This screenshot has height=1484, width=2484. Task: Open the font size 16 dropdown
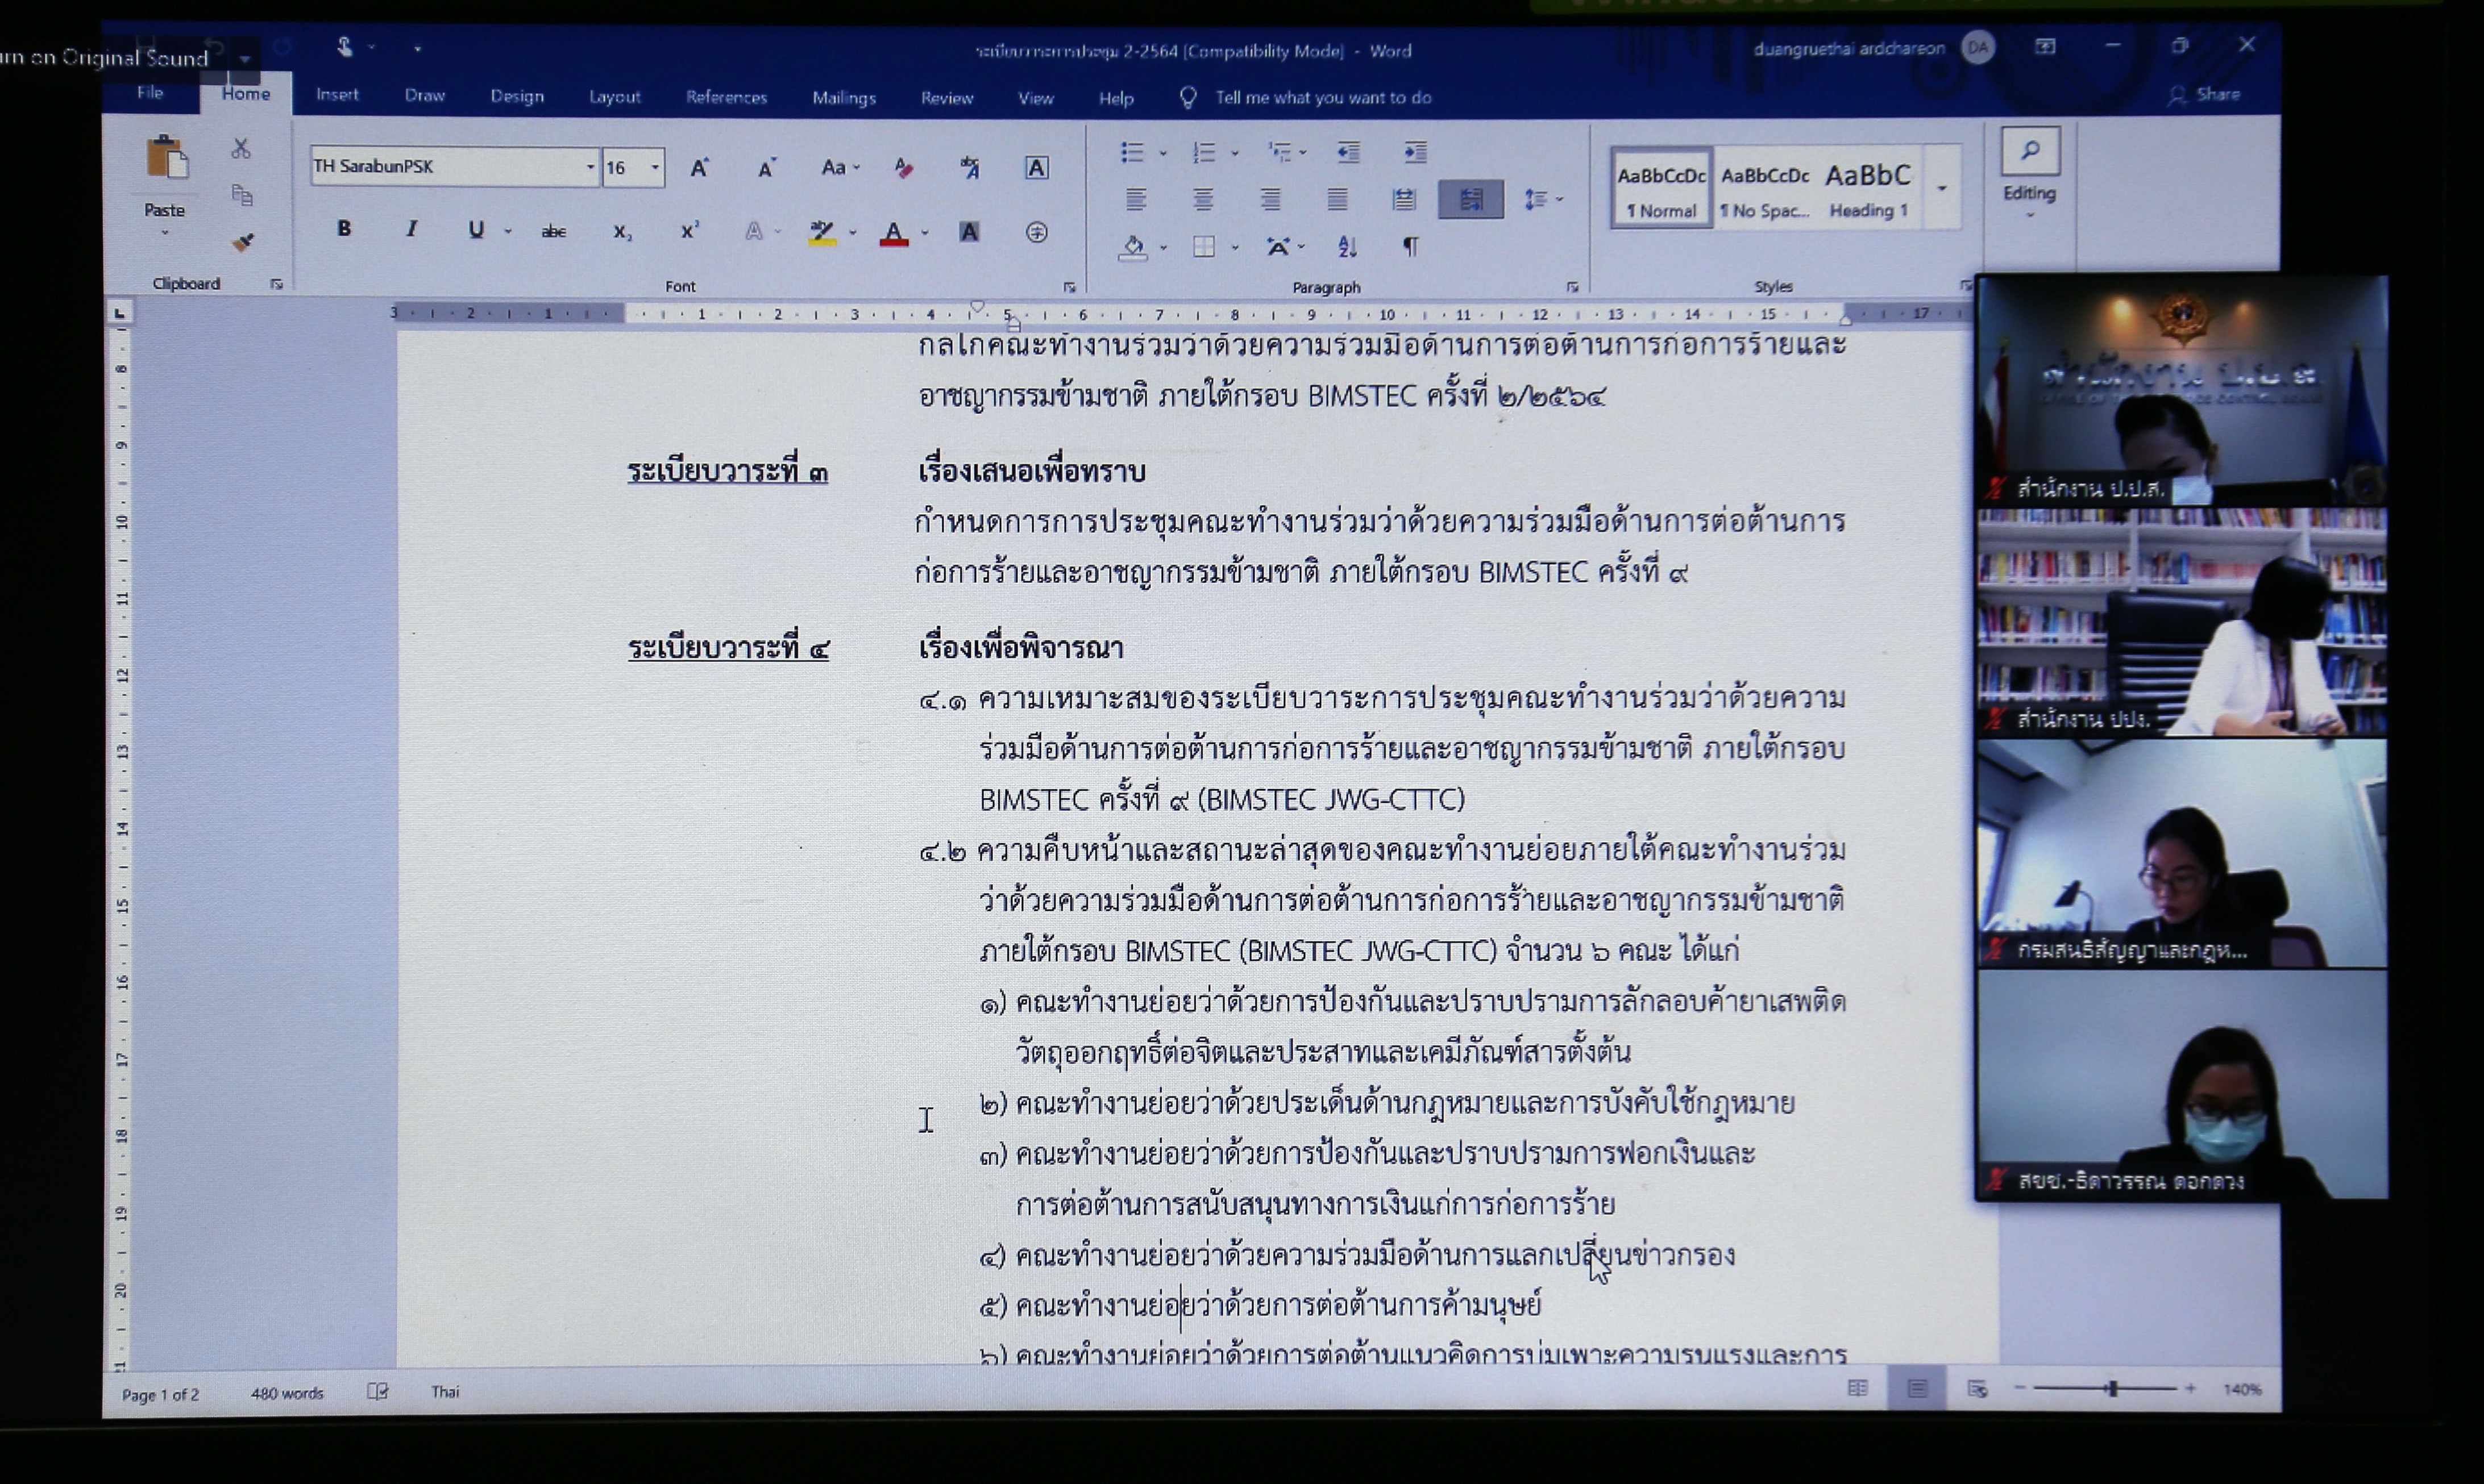(655, 167)
